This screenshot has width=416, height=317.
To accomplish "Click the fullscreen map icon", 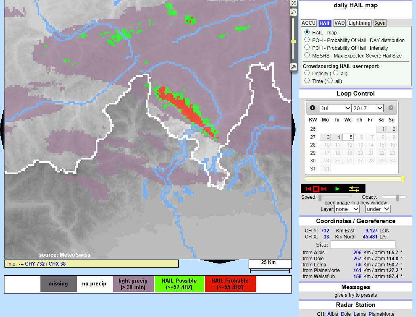I will click(x=294, y=3).
